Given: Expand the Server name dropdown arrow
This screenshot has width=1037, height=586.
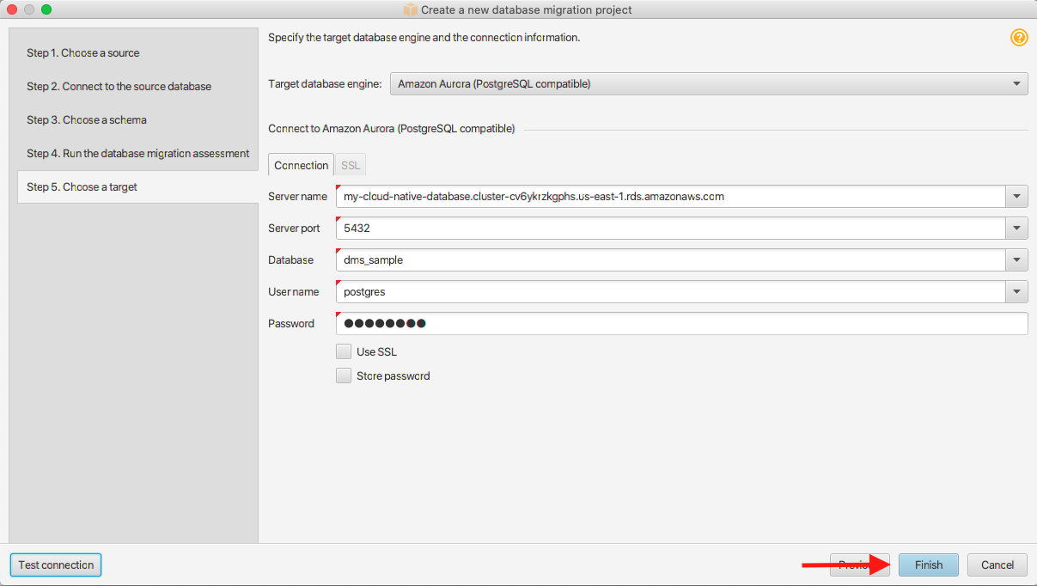Looking at the screenshot, I should [x=1017, y=197].
